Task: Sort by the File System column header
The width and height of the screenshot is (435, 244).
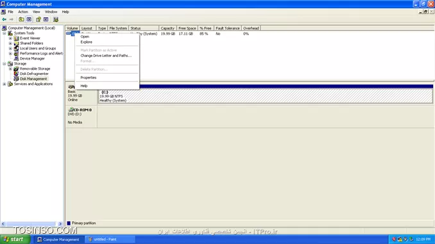Action: (x=118, y=28)
